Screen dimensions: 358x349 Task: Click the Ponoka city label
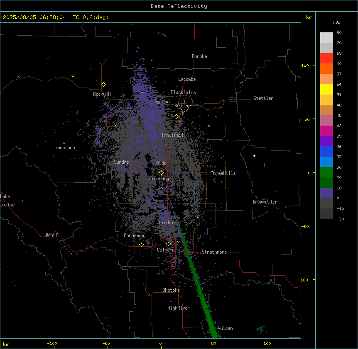[x=199, y=56]
